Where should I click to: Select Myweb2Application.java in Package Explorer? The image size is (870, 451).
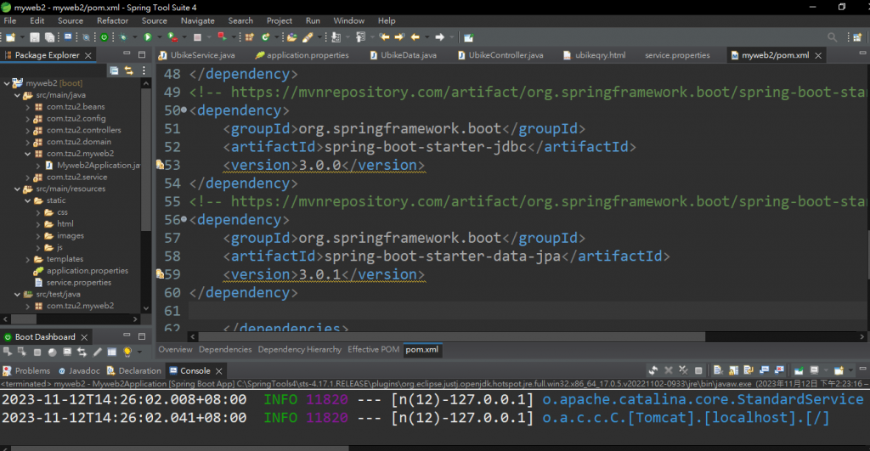(x=93, y=166)
